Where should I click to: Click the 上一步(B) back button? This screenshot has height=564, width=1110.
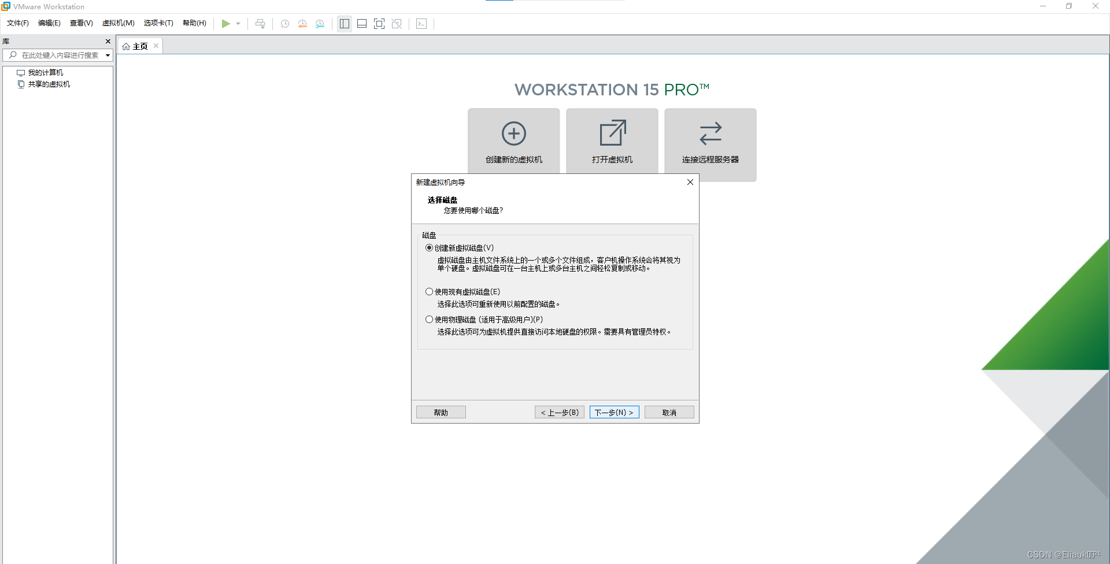[x=560, y=413]
